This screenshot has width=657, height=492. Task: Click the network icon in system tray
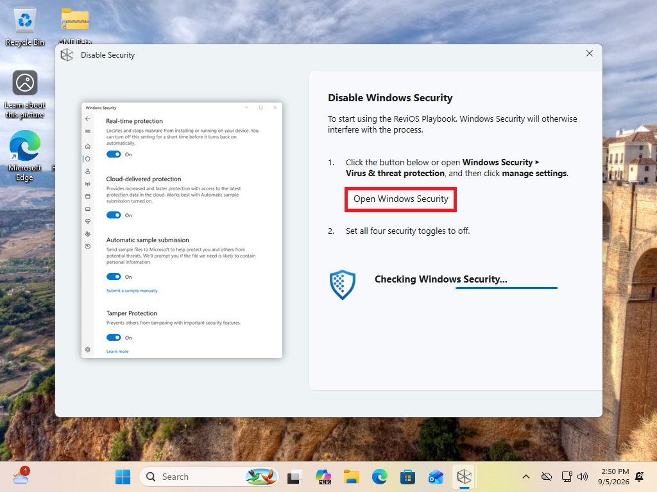(567, 477)
